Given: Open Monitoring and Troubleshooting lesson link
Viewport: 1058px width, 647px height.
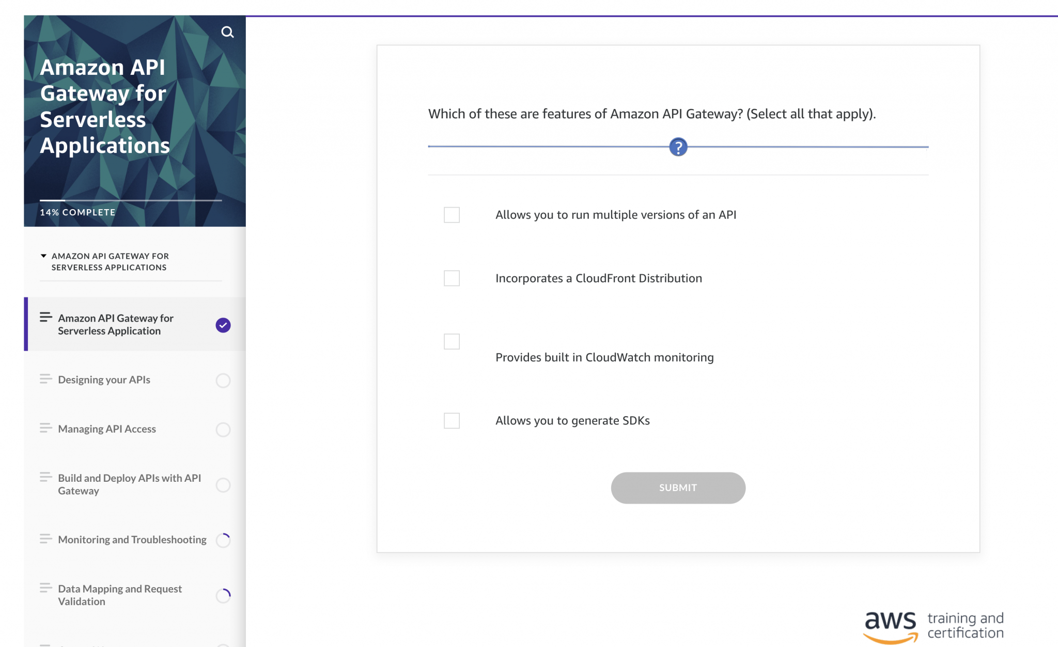Looking at the screenshot, I should point(132,540).
